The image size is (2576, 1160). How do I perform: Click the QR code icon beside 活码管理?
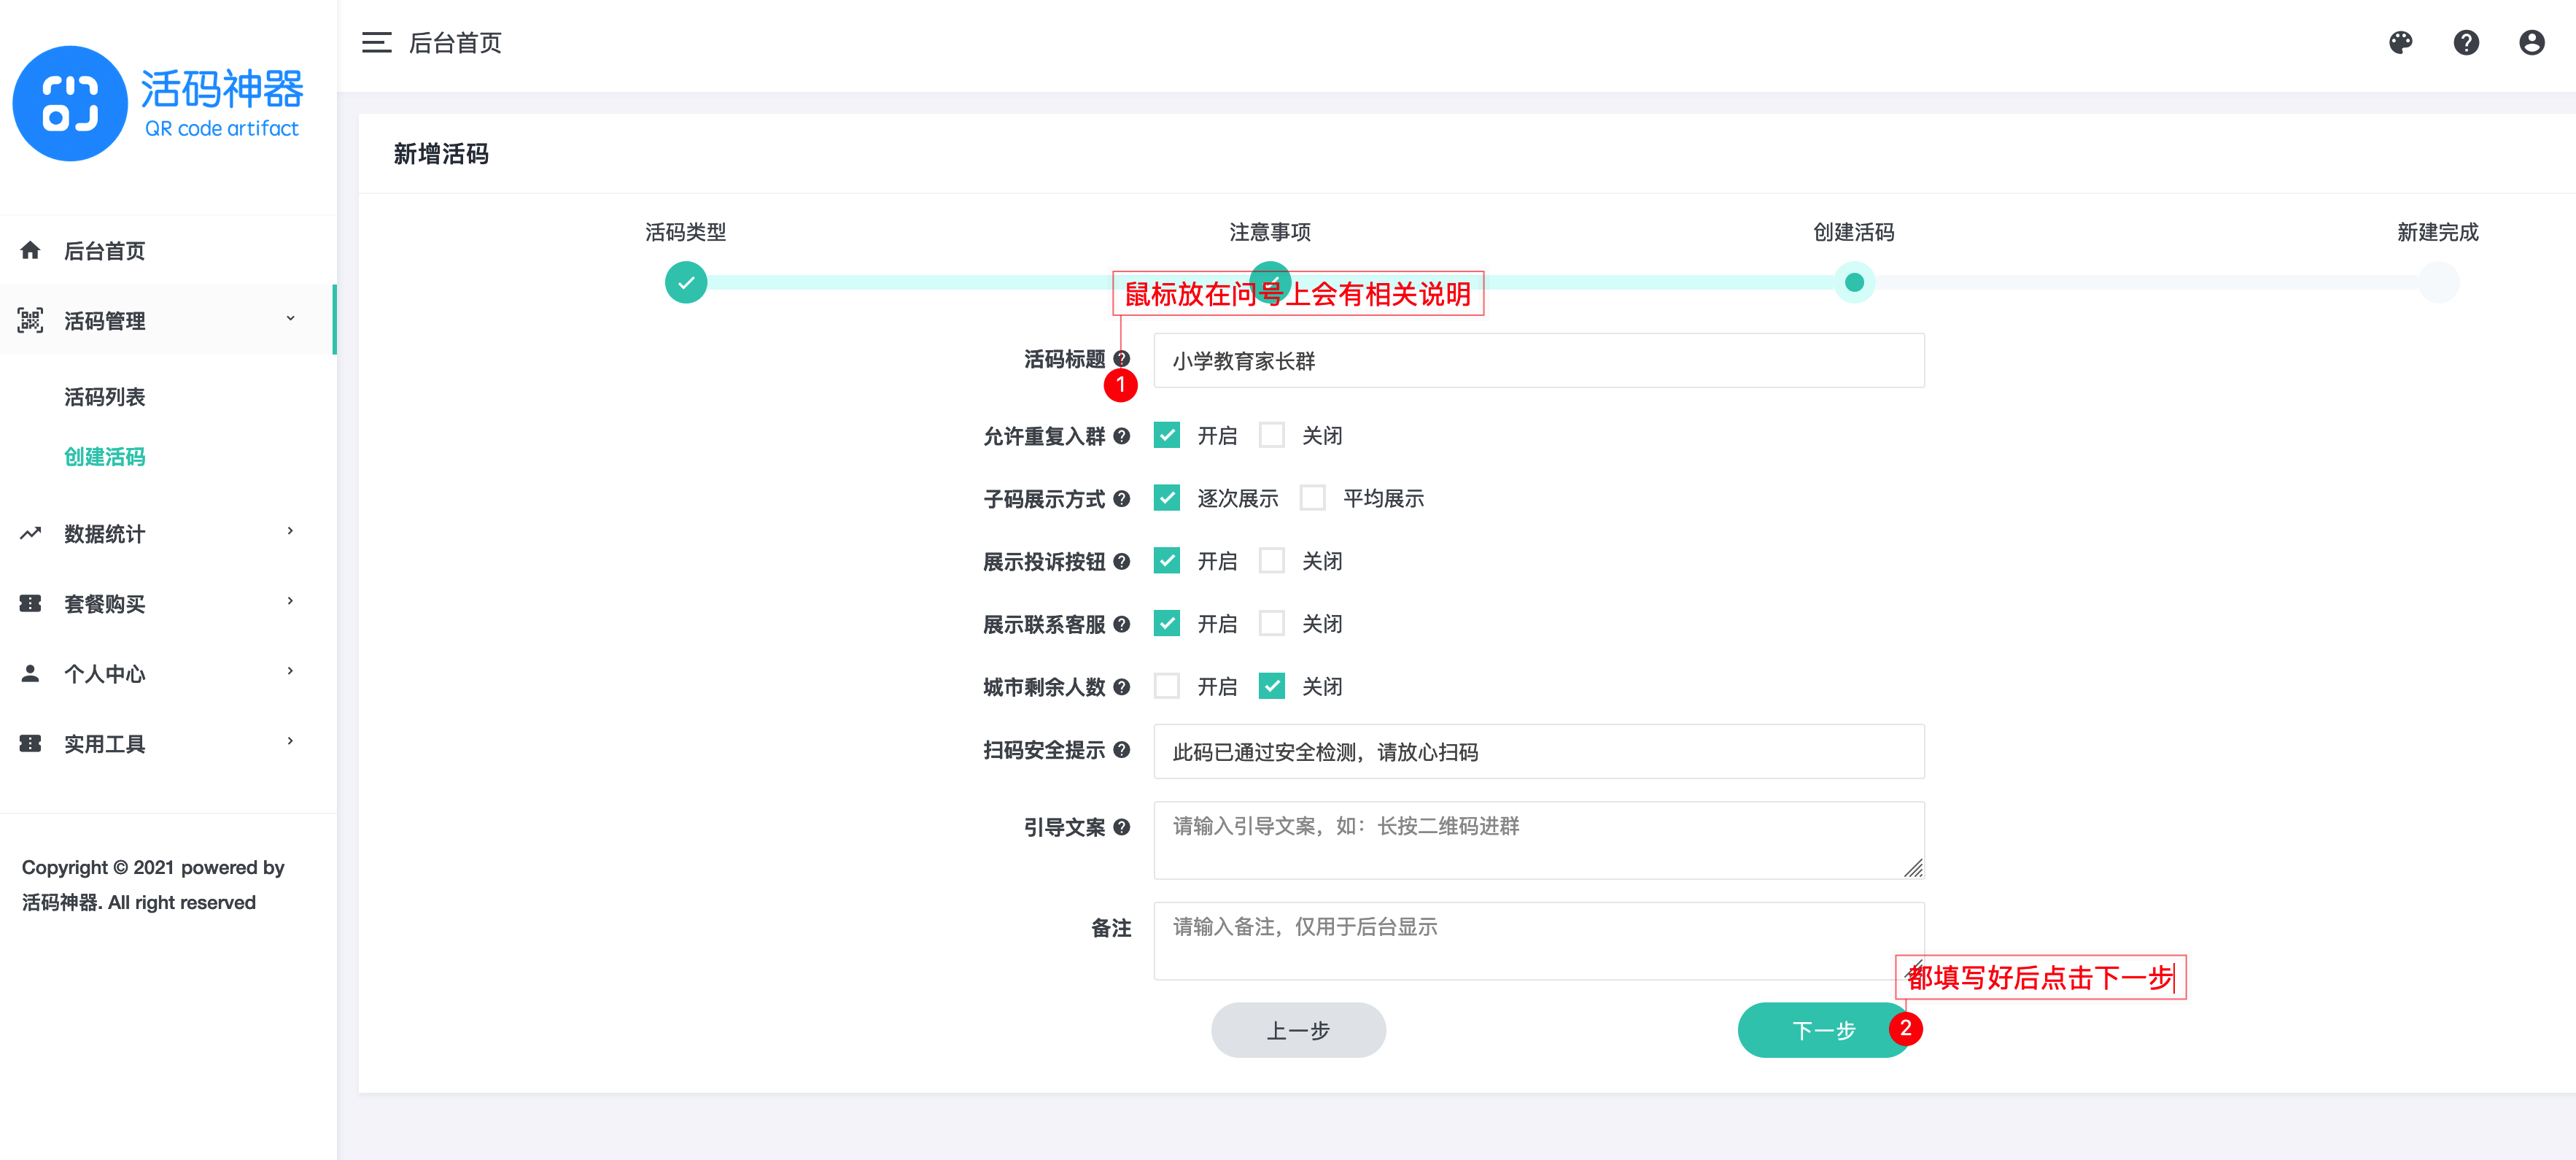tap(30, 320)
